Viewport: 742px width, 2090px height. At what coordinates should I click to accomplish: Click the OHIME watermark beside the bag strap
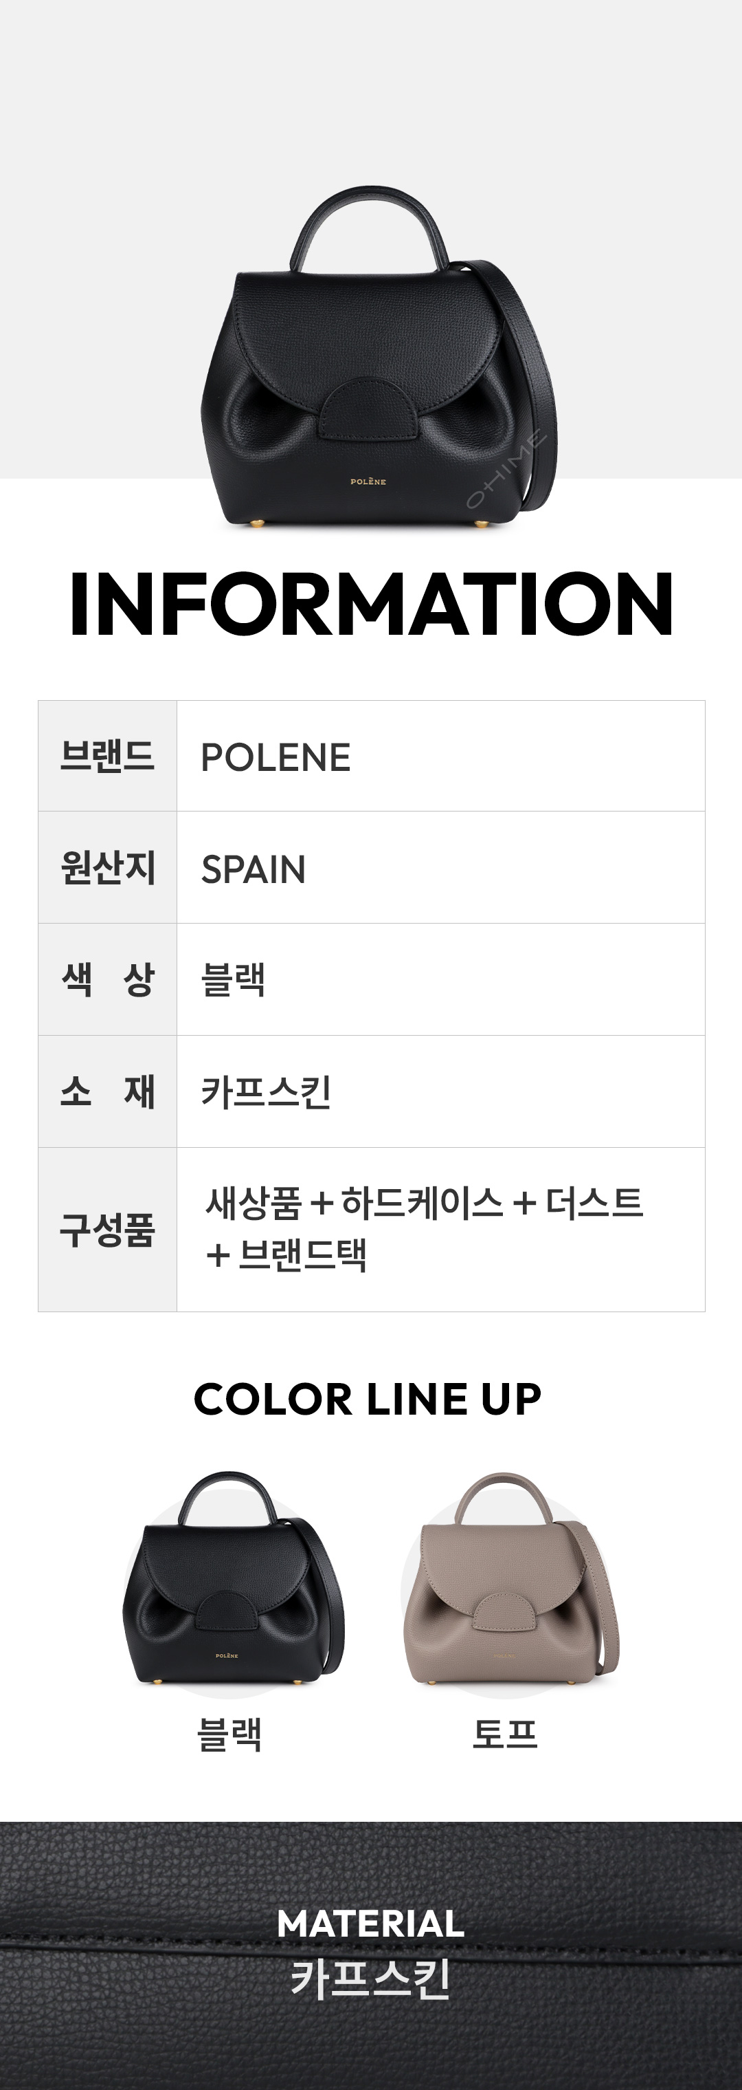pyautogui.click(x=506, y=470)
